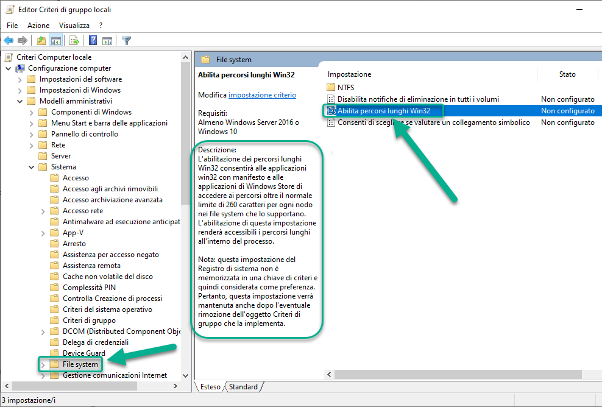Go up one level with folder icon

tap(41, 40)
